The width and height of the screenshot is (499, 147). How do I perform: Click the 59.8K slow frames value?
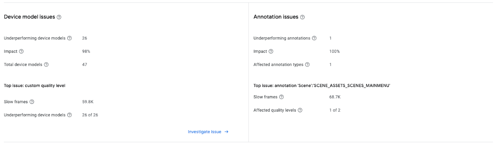coord(88,102)
